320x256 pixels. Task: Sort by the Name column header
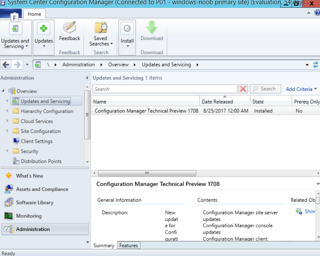[x=145, y=101]
